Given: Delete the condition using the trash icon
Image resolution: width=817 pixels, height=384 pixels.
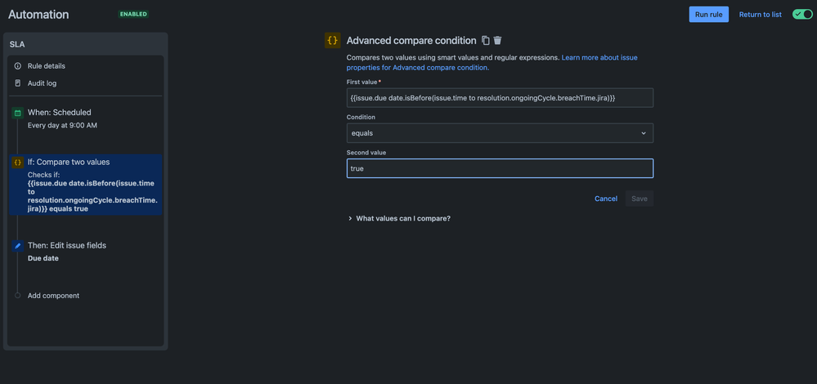Looking at the screenshot, I should [497, 41].
